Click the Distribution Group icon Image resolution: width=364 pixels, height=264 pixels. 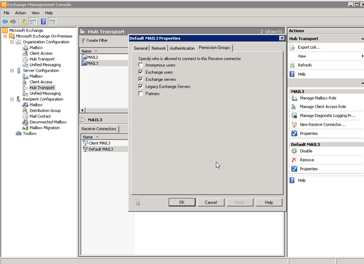25,110
